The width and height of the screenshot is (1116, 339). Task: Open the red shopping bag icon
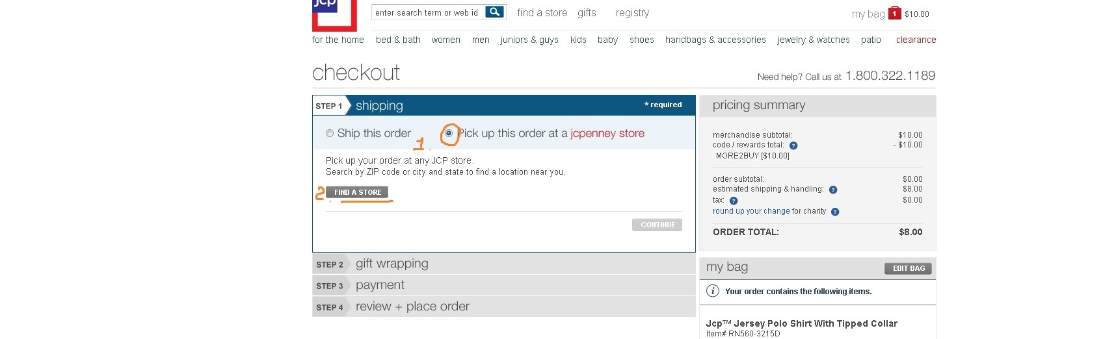[895, 13]
